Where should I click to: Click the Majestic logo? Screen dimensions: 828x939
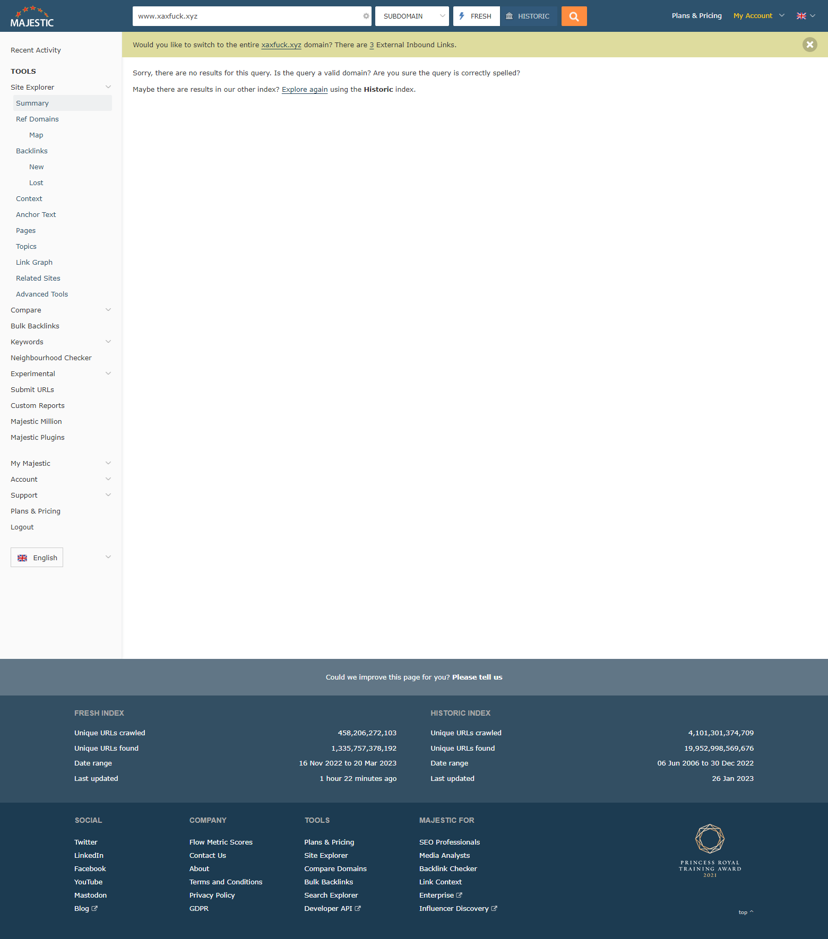32,16
